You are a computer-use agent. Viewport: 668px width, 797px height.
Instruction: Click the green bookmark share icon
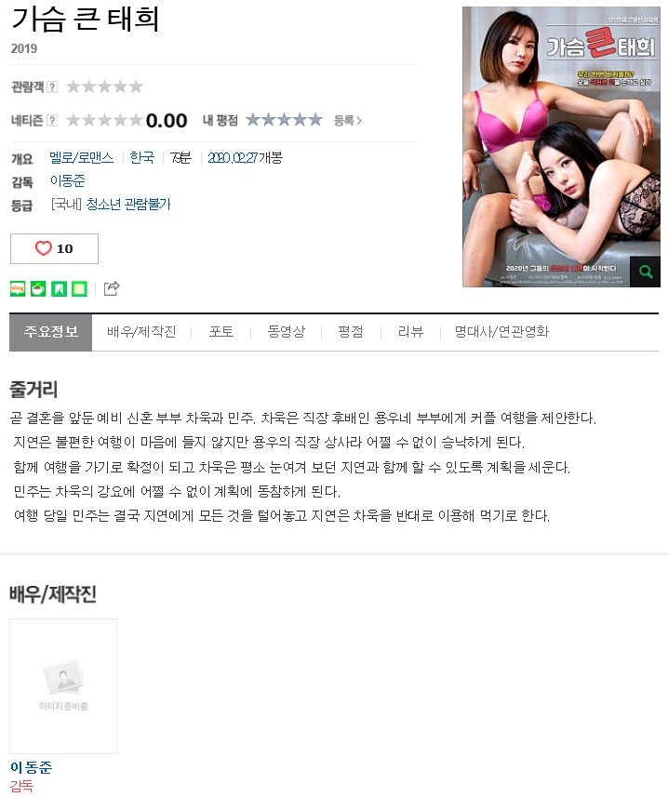click(x=59, y=288)
